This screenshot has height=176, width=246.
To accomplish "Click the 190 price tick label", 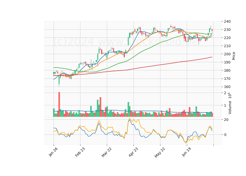I will (x=227, y=62).
